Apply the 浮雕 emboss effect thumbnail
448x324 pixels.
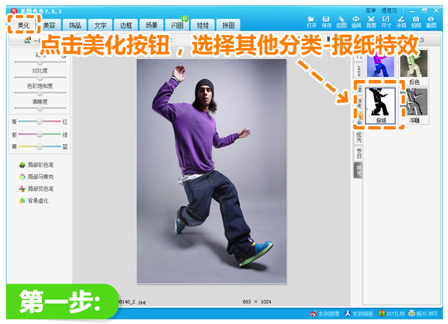click(x=414, y=106)
